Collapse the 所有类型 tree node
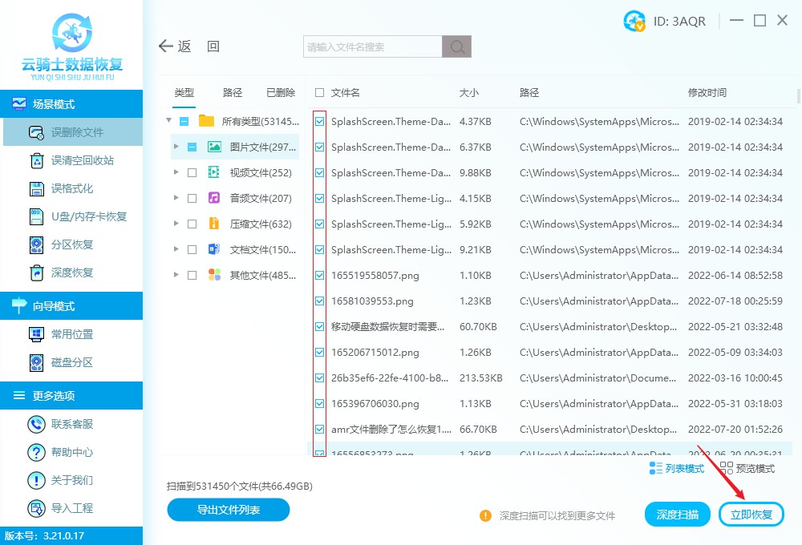Viewport: 802px width, 545px height. click(x=168, y=121)
